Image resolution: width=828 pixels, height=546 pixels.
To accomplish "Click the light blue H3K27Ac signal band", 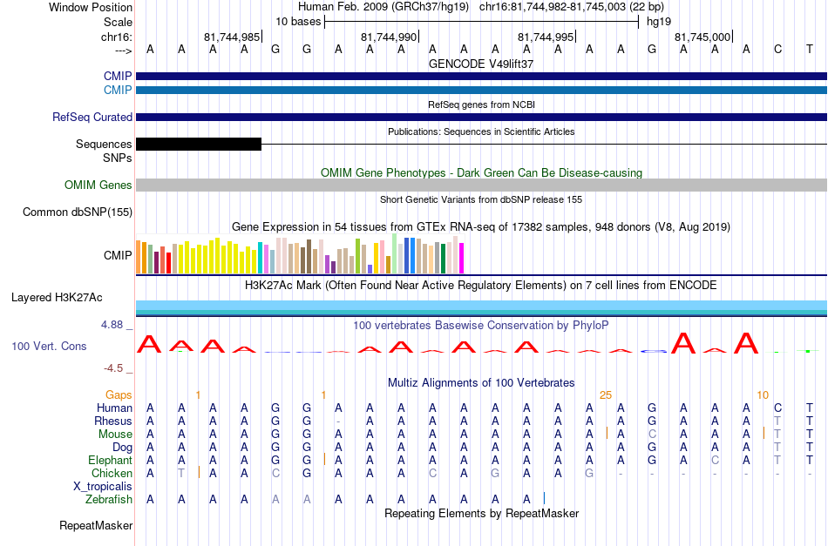I will tap(481, 306).
